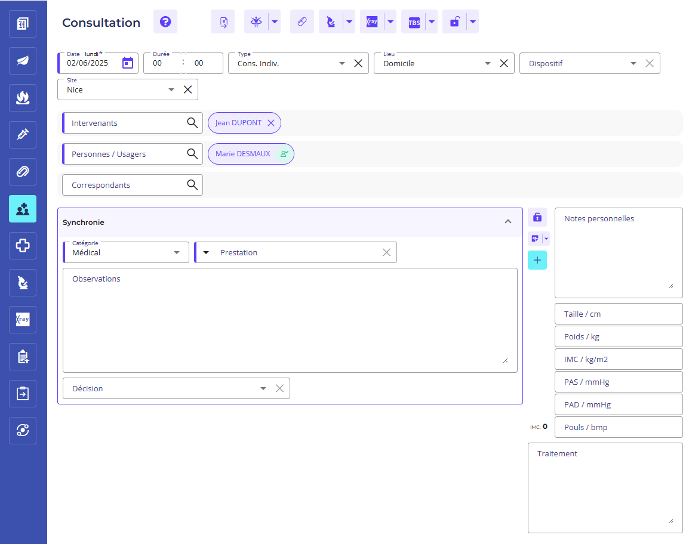The image size is (689, 544).
Task: Open the note-icon dropdown below the Synchronie lock
Action: pyautogui.click(x=546, y=239)
